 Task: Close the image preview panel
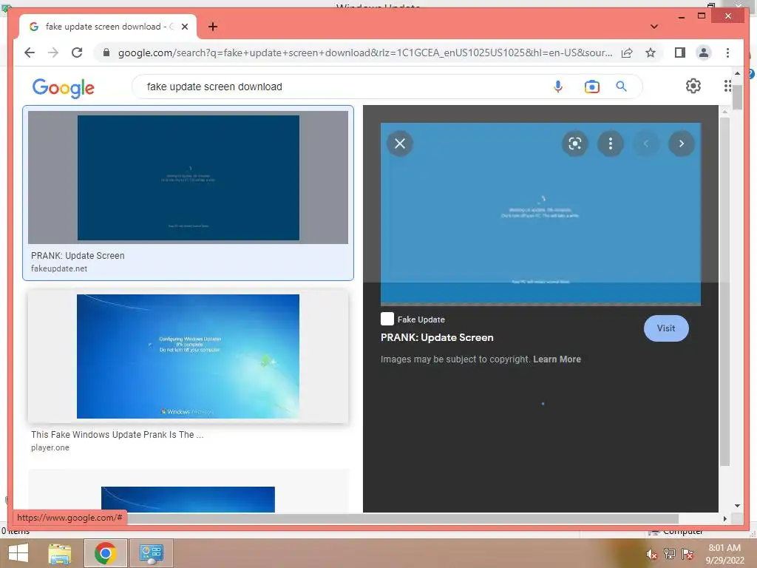coord(400,143)
